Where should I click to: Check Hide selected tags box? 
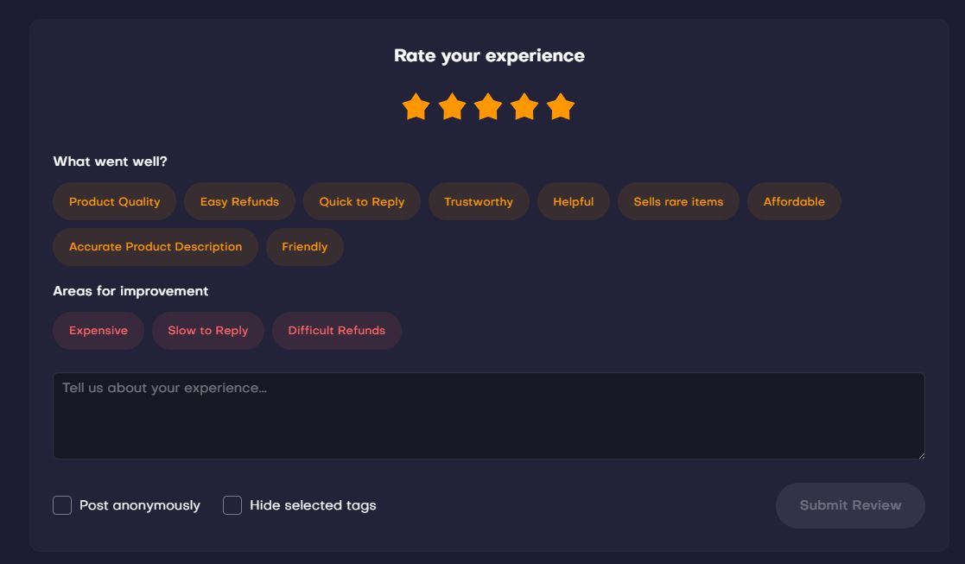[x=232, y=505]
